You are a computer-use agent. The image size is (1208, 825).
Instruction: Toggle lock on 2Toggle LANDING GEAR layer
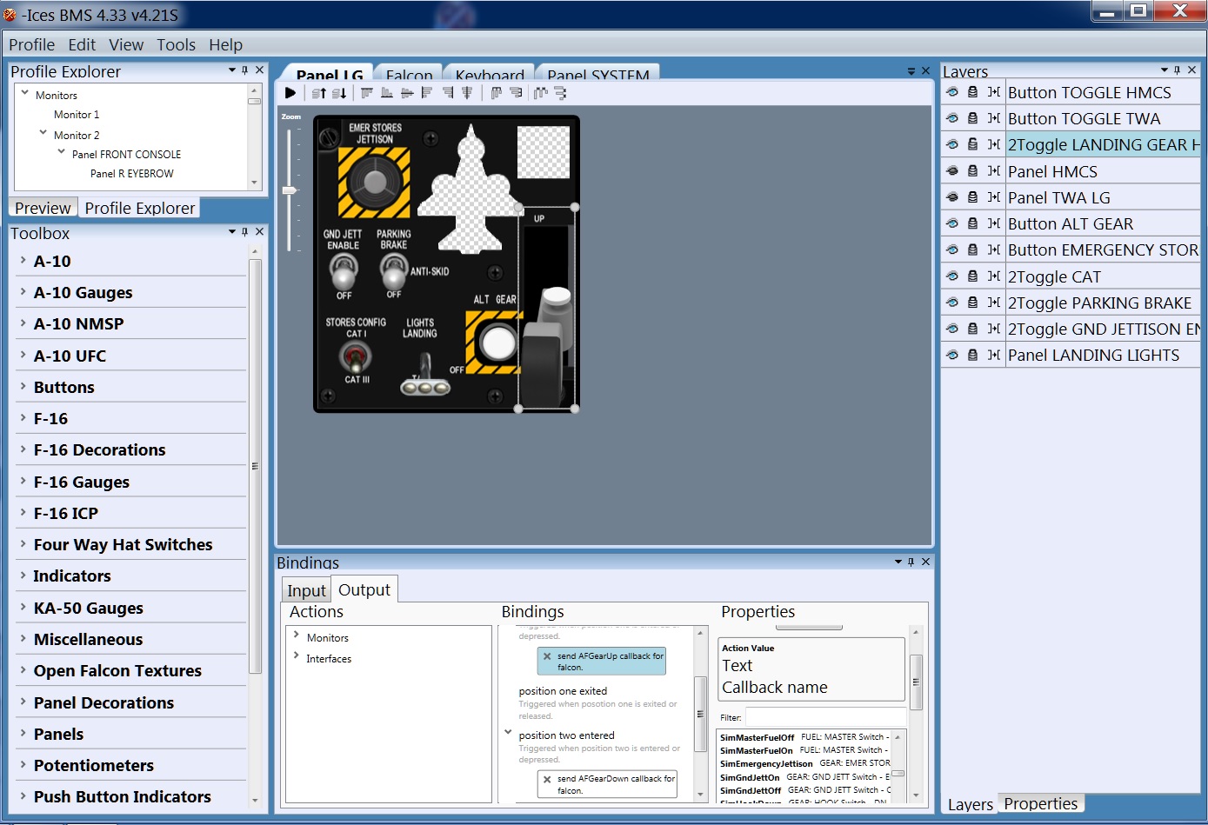pyautogui.click(x=973, y=144)
